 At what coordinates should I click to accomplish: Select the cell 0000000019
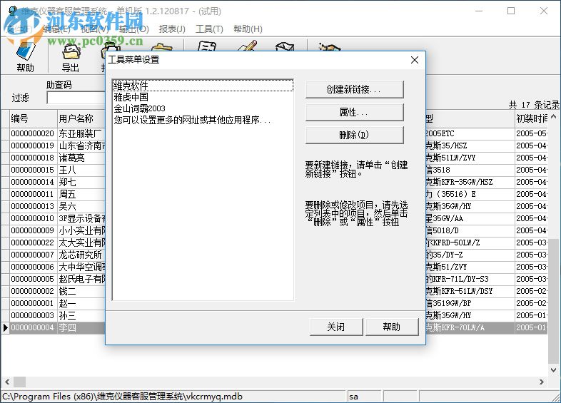(x=33, y=146)
